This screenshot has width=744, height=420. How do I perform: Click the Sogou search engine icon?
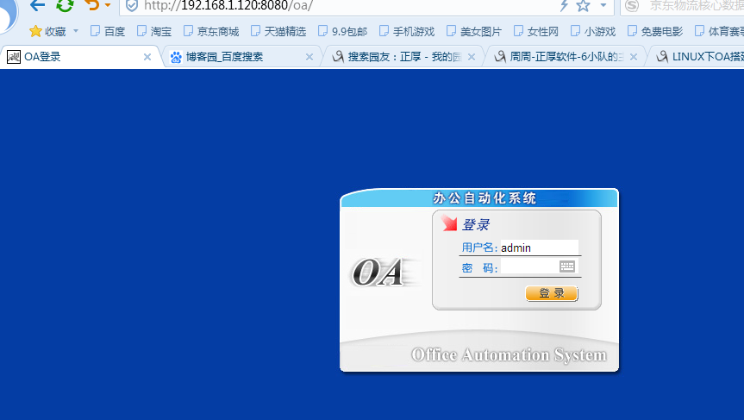(632, 6)
